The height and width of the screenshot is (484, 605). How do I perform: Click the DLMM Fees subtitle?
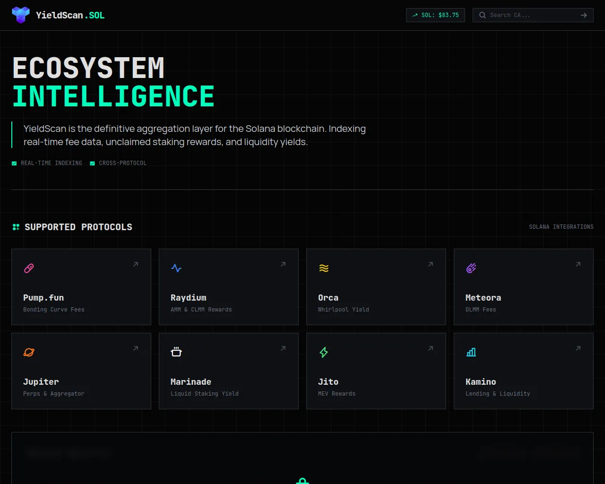click(481, 310)
